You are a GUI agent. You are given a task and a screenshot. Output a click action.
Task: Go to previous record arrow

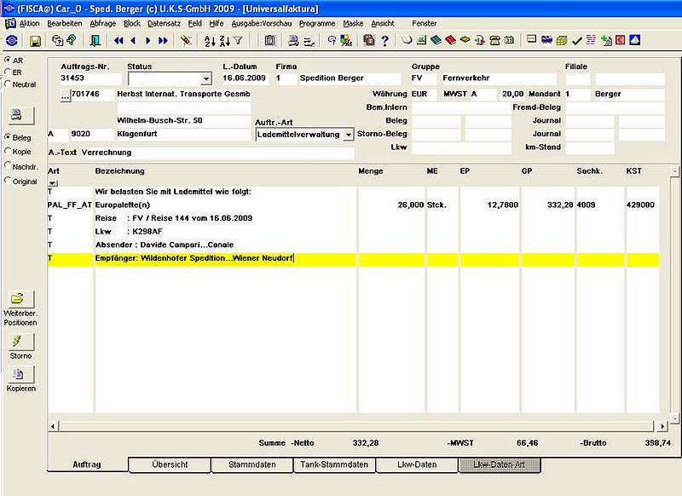133,41
